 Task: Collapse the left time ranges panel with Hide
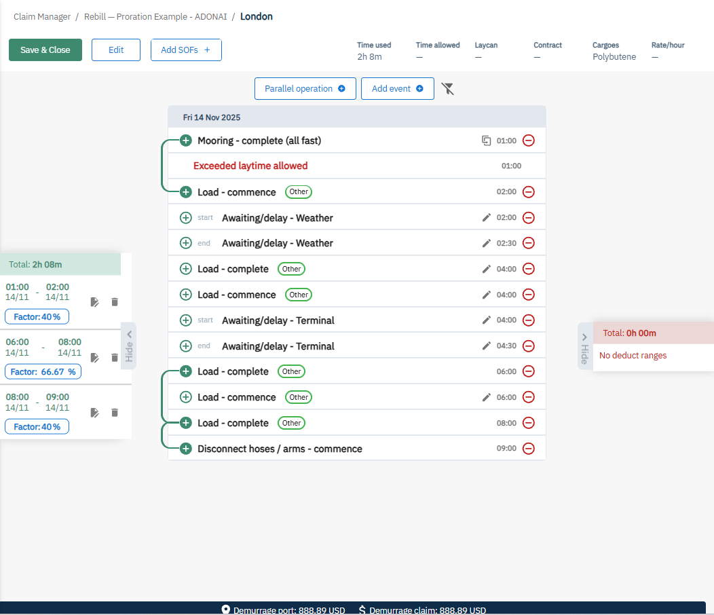129,346
